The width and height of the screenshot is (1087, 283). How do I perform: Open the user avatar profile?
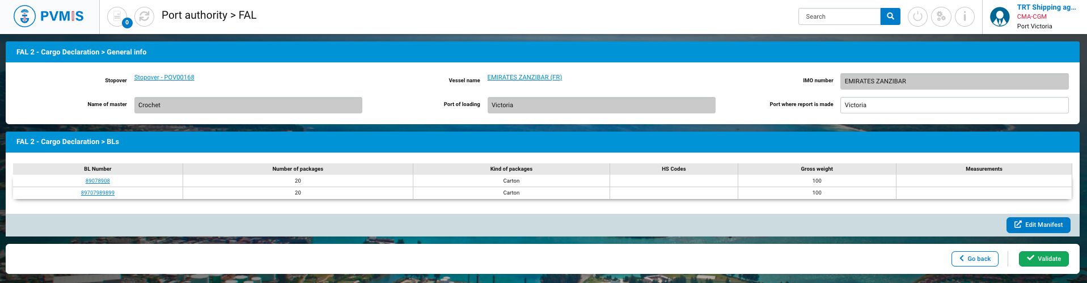click(999, 17)
